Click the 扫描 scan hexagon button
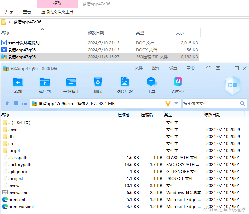This screenshot has width=249, height=214. click(232, 85)
